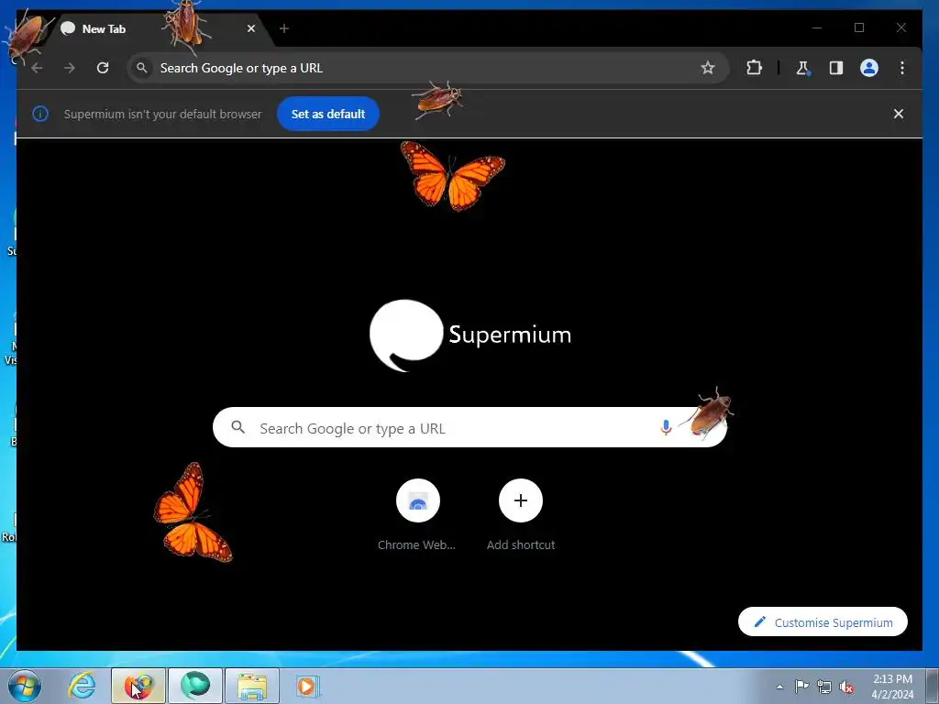Open File Explorer from the taskbar
The width and height of the screenshot is (939, 704).
251,686
